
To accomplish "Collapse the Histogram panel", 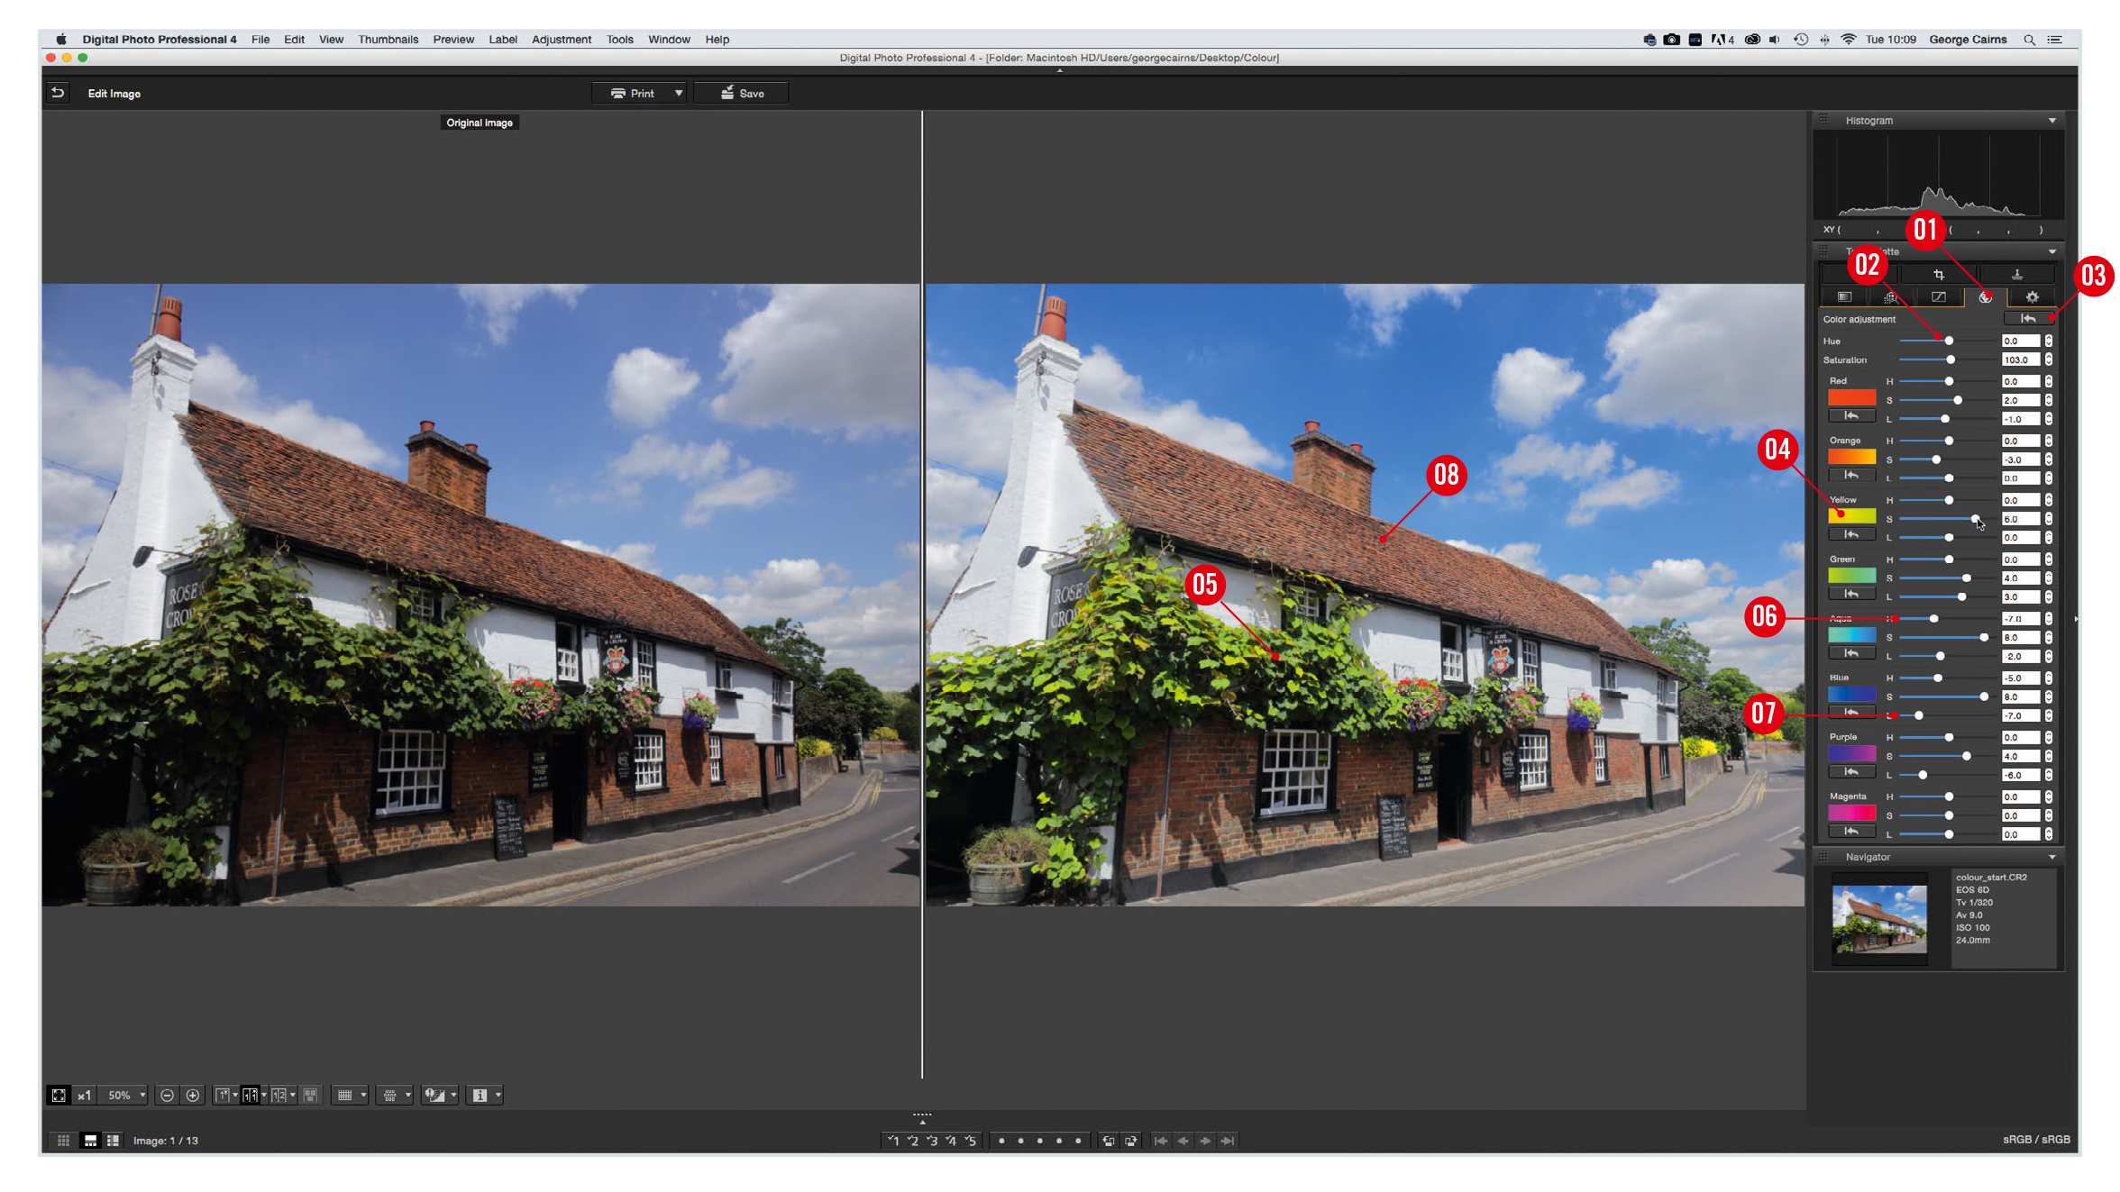I will point(2052,120).
